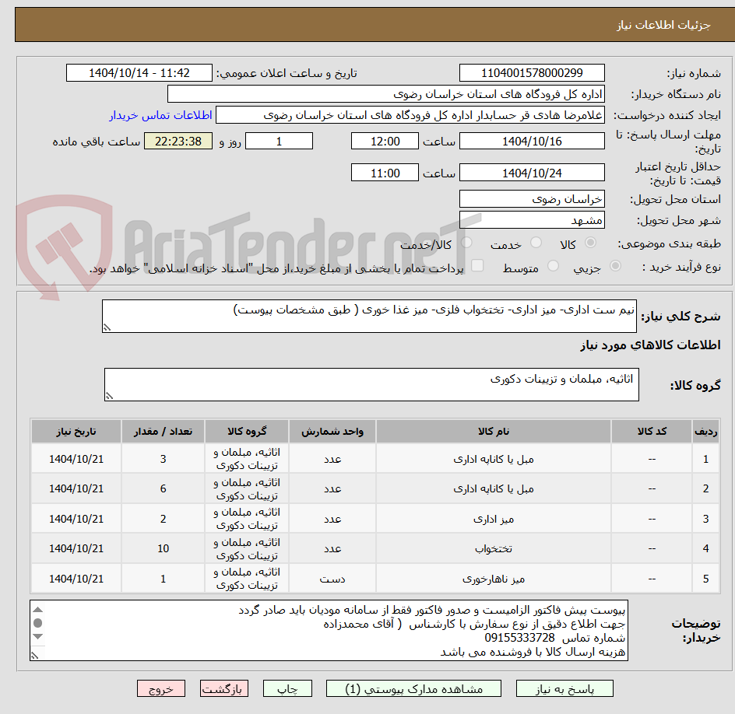This screenshot has height=714, width=735.
Task: Select the جزیی purchase type radio
Action: (615, 266)
